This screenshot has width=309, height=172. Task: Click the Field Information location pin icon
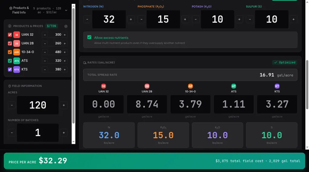[x=9, y=86]
